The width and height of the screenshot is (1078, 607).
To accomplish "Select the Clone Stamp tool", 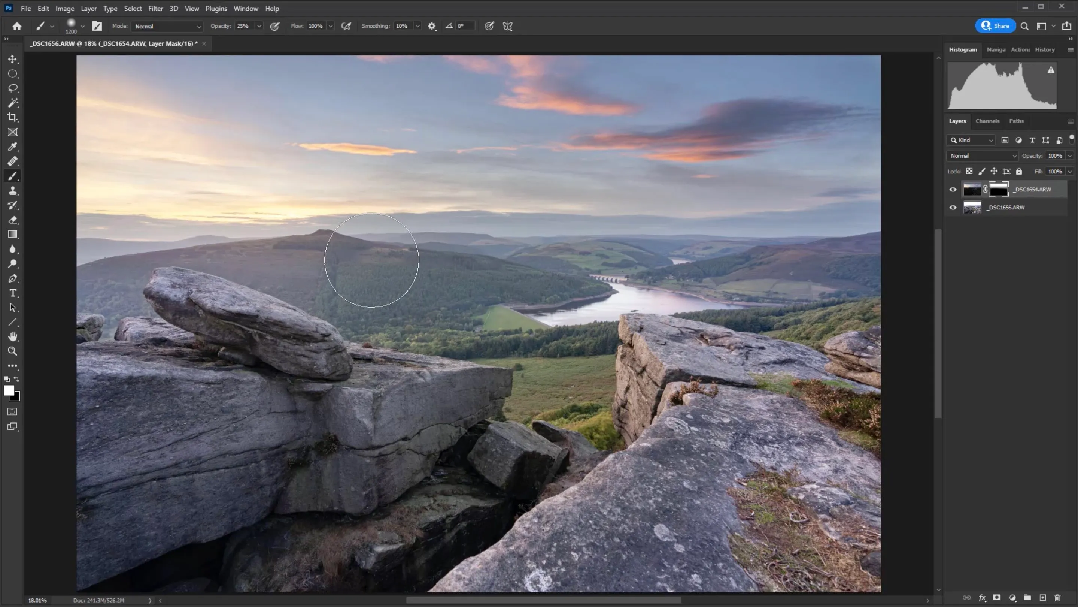I will (13, 190).
